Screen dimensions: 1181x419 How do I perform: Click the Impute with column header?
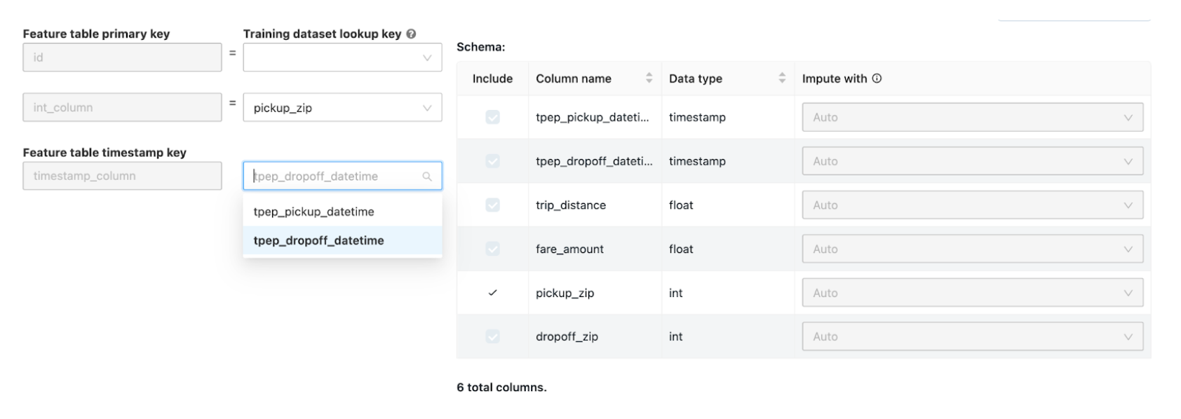pyautogui.click(x=835, y=78)
